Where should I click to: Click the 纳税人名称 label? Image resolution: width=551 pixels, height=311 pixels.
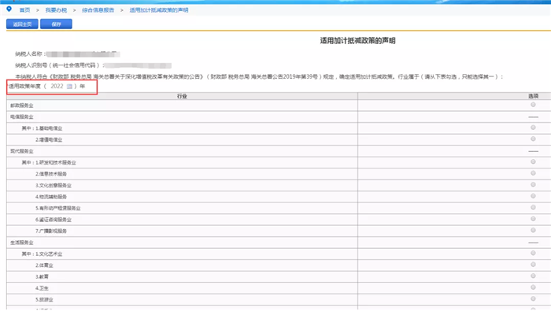tap(29, 54)
